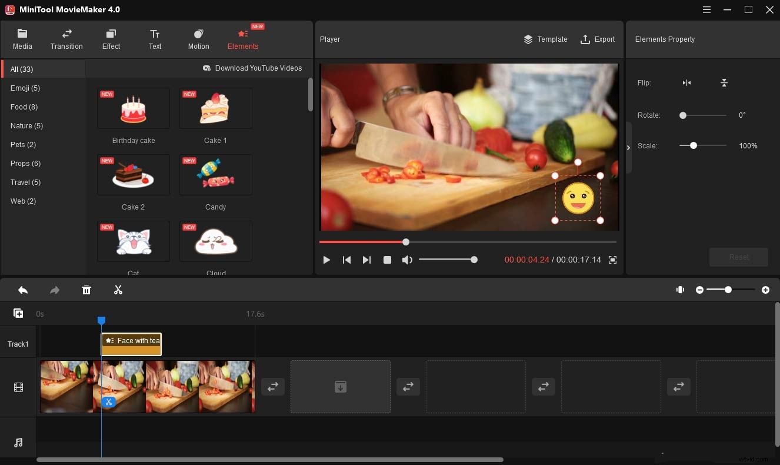Switch to the Media tab
The image size is (780, 465).
(22, 39)
